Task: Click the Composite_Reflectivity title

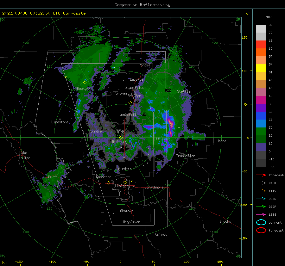Action: coord(142,5)
